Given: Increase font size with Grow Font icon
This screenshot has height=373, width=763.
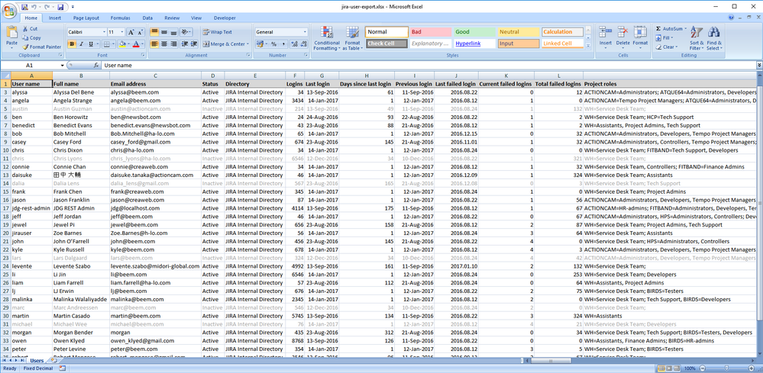Looking at the screenshot, I should tap(131, 32).
